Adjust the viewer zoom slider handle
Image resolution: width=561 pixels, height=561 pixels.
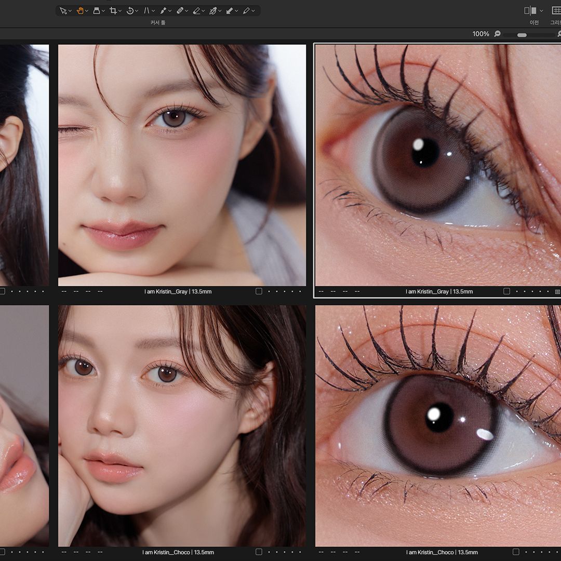522,35
